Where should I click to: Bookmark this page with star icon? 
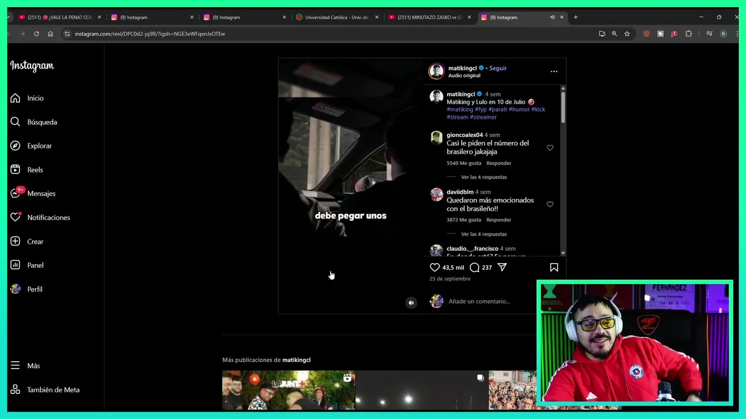click(627, 34)
